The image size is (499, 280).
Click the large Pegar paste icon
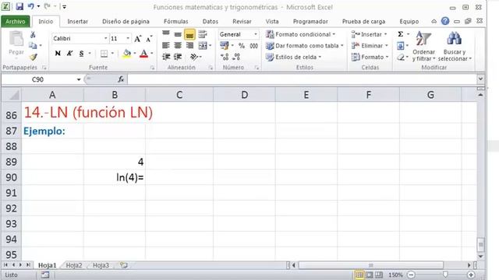16,39
